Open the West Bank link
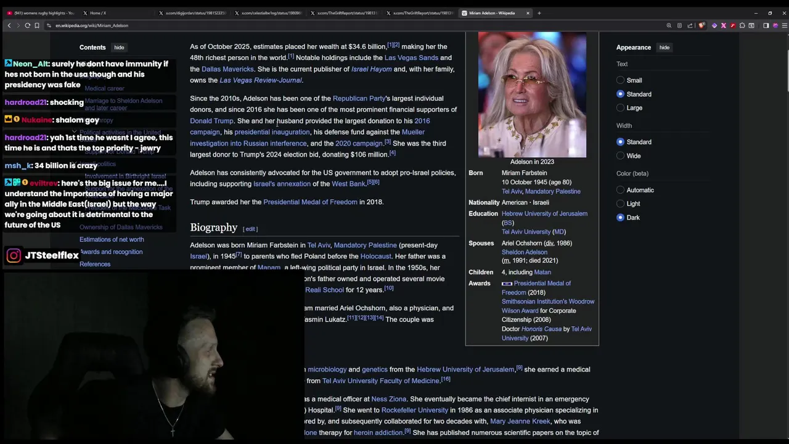The height and width of the screenshot is (444, 789). (x=348, y=184)
